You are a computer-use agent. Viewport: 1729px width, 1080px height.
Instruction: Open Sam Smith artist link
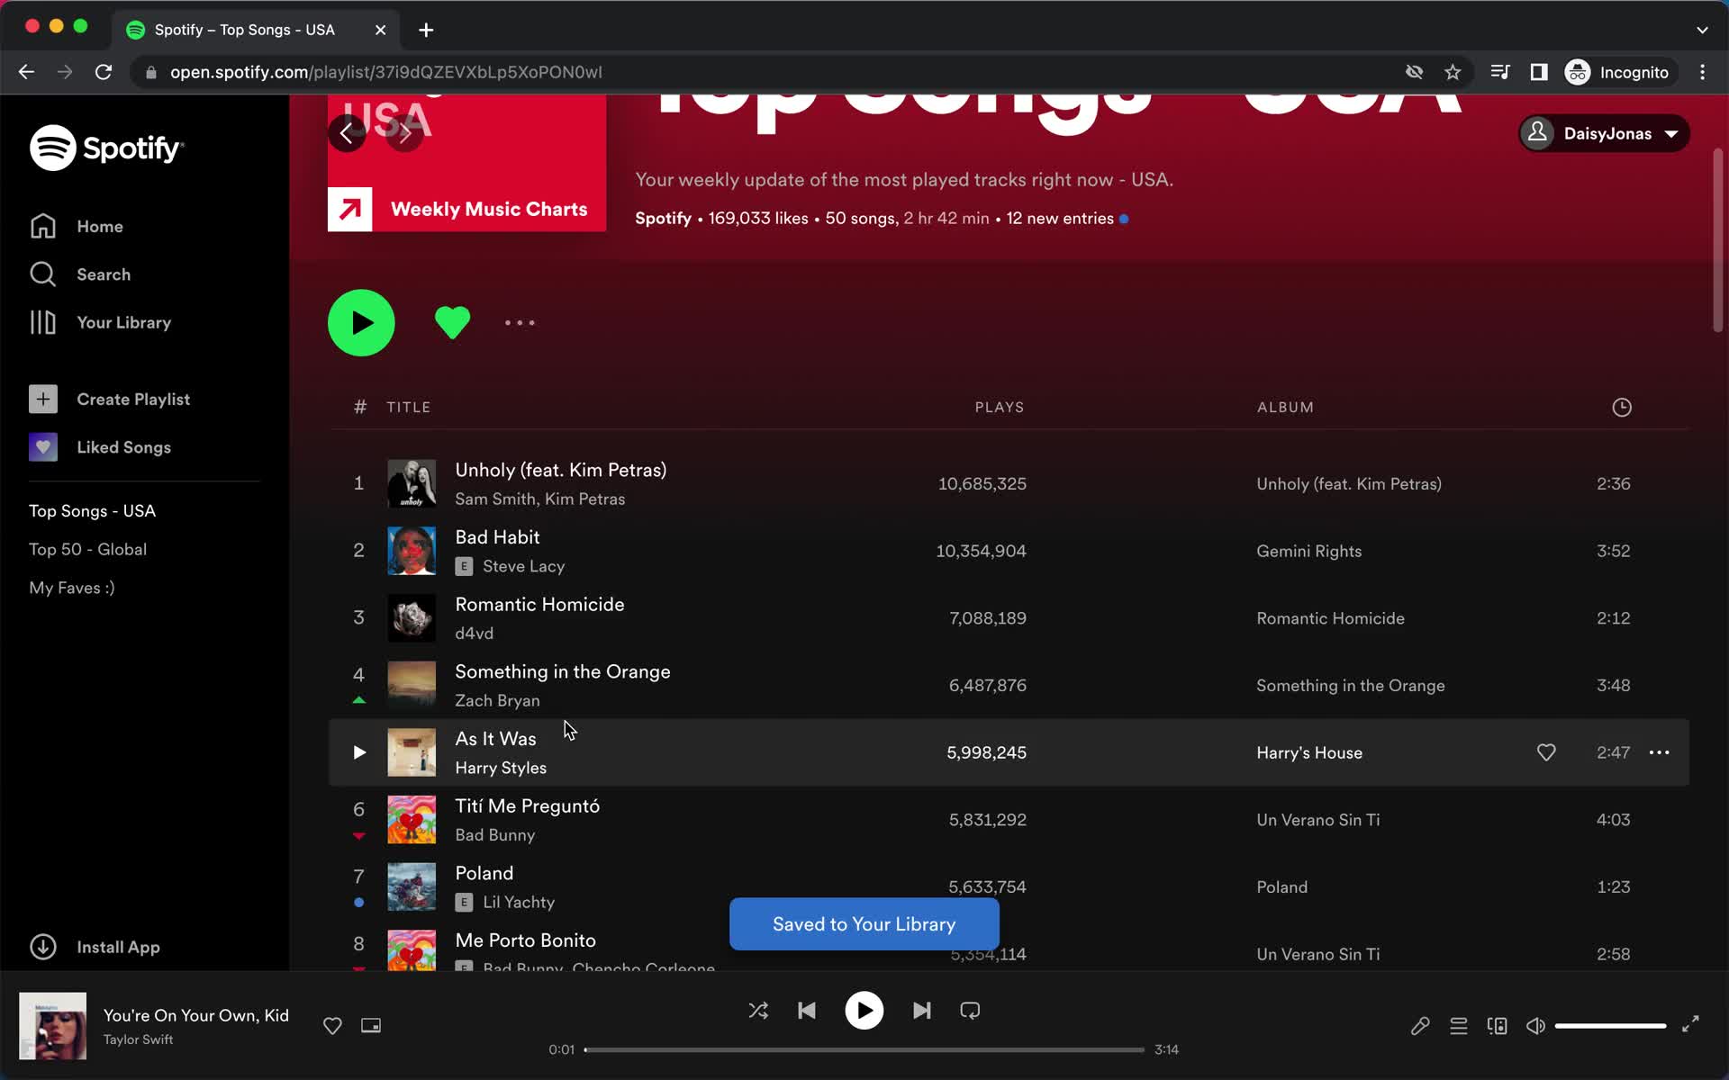[494, 499]
